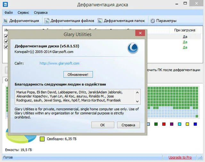The width and height of the screenshot is (205, 162).
Task: Click the При загрузке column header
Action: [185, 30]
